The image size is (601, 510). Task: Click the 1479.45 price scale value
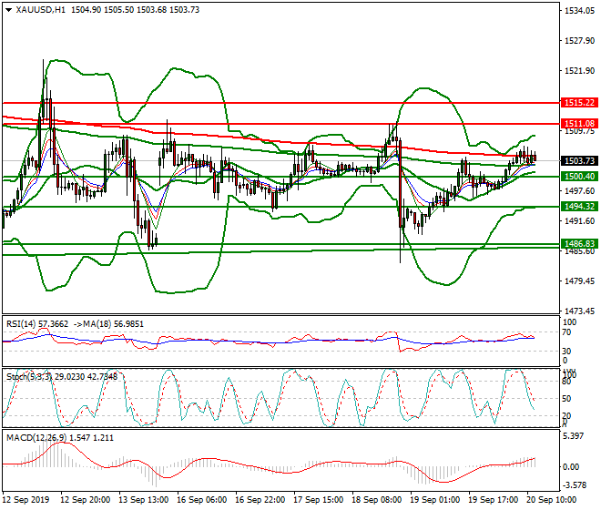click(x=579, y=281)
